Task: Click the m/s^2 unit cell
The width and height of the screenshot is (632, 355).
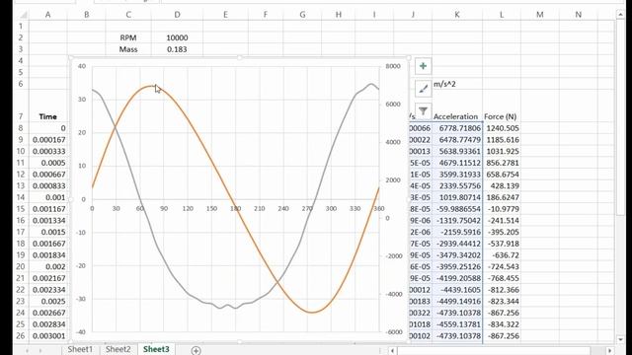Action: (x=457, y=84)
